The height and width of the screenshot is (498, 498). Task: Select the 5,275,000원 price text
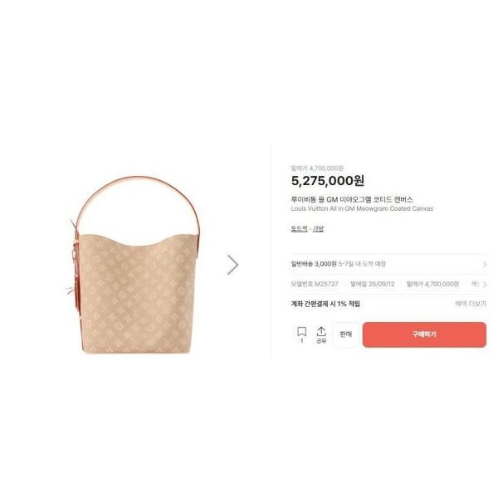328,181
